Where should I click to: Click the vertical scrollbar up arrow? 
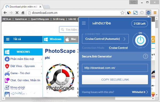coord(157,18)
